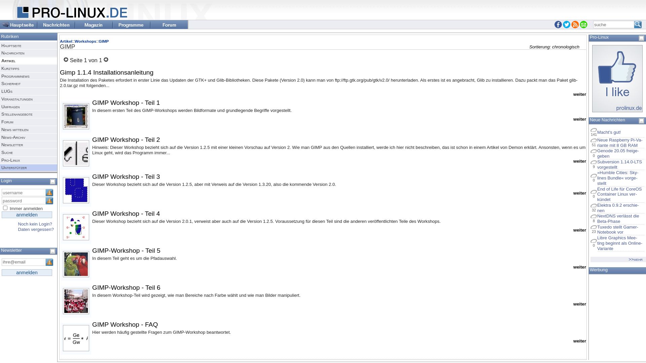Click 'weiter' for Gimp 1.1.4 Installationsanleitung
This screenshot has width=646, height=363.
[579, 94]
